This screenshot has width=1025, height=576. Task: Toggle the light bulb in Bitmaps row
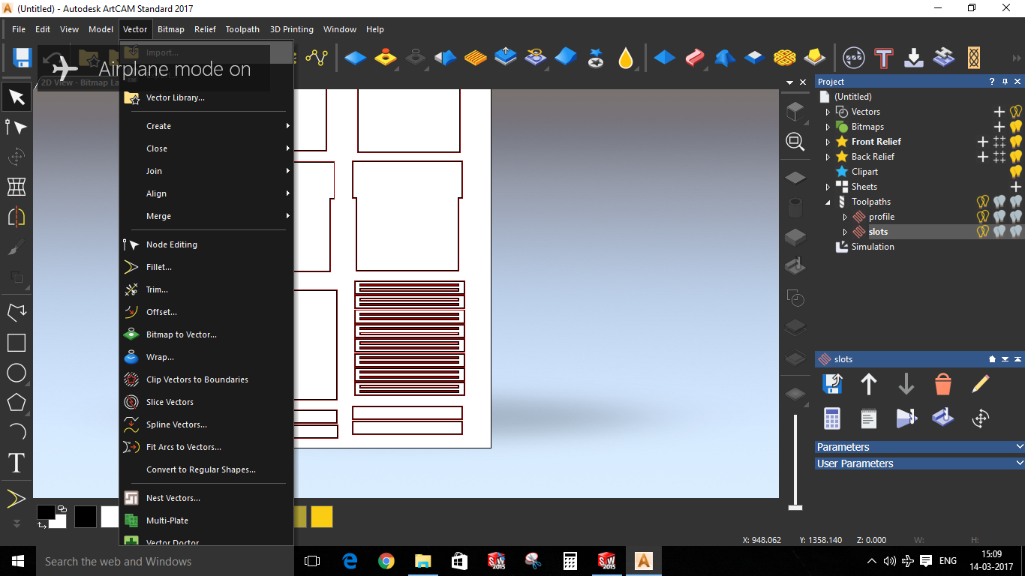pyautogui.click(x=1016, y=127)
